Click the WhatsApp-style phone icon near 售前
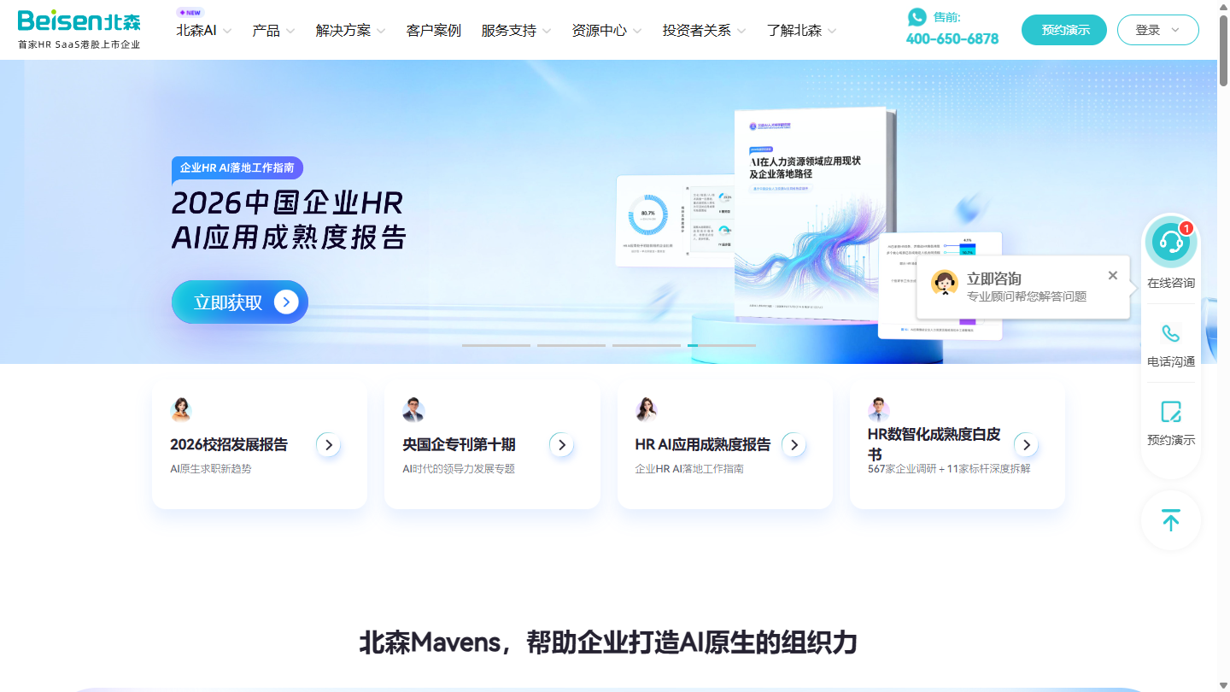This screenshot has height=692, width=1230. click(917, 16)
